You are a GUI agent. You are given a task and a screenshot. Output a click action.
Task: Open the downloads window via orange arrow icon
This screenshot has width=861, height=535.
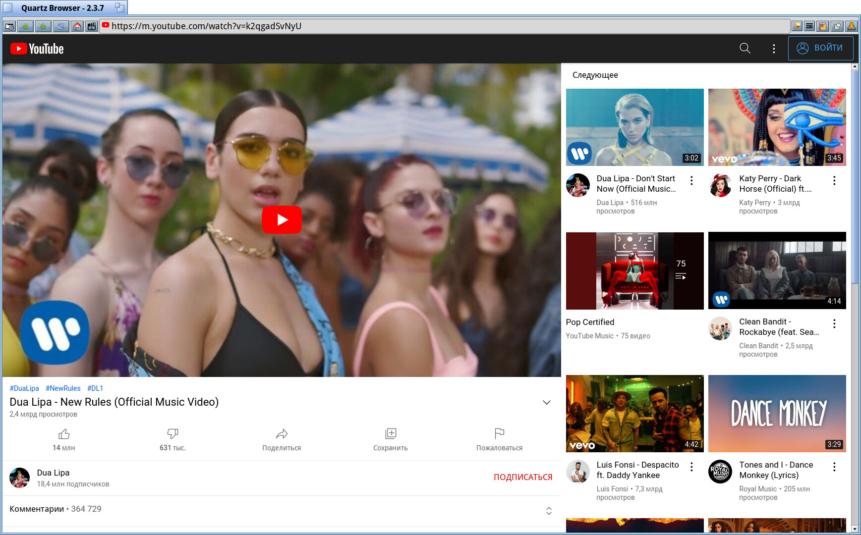[851, 26]
